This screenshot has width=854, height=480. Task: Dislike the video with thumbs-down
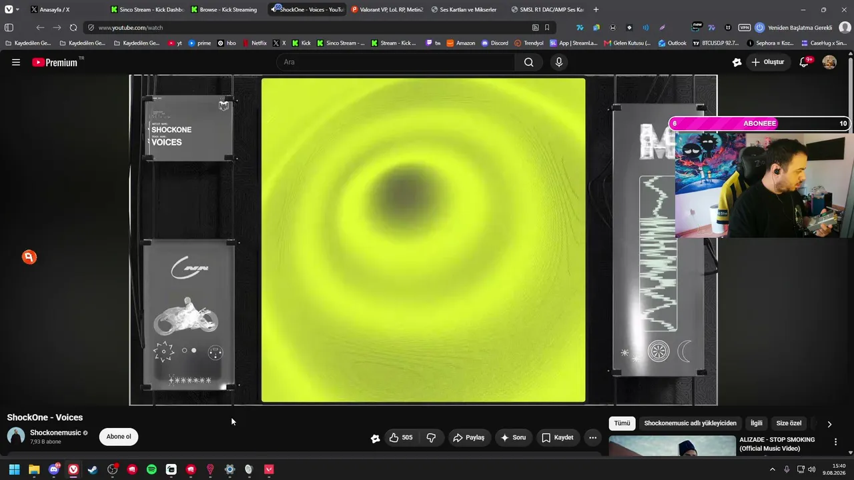pos(431,437)
